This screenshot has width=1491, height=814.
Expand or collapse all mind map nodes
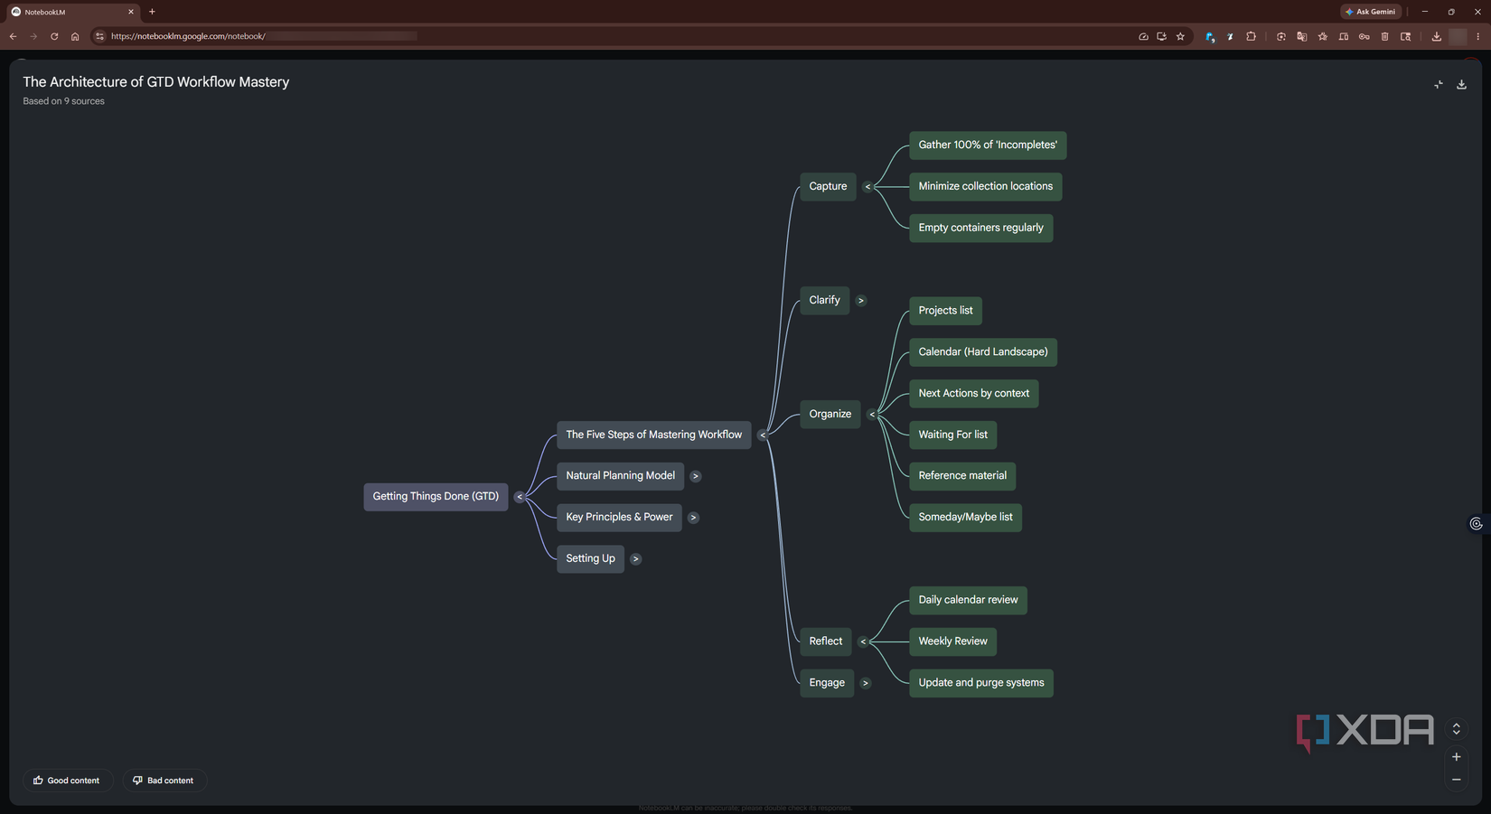1456,729
